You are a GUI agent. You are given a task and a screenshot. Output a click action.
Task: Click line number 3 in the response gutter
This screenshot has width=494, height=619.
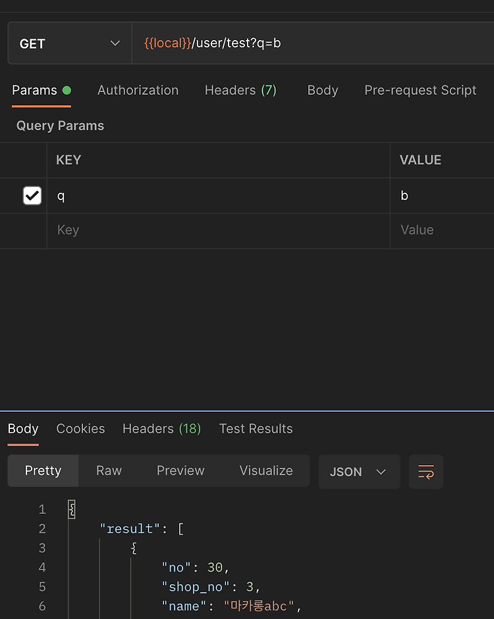point(42,548)
